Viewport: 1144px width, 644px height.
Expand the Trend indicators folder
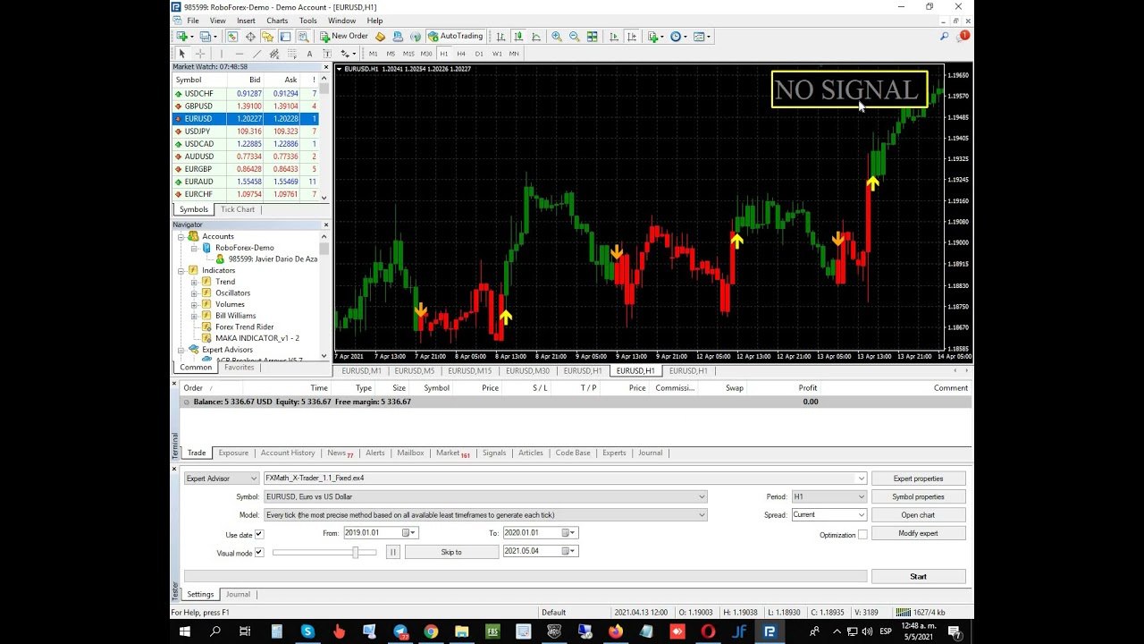pyautogui.click(x=194, y=282)
